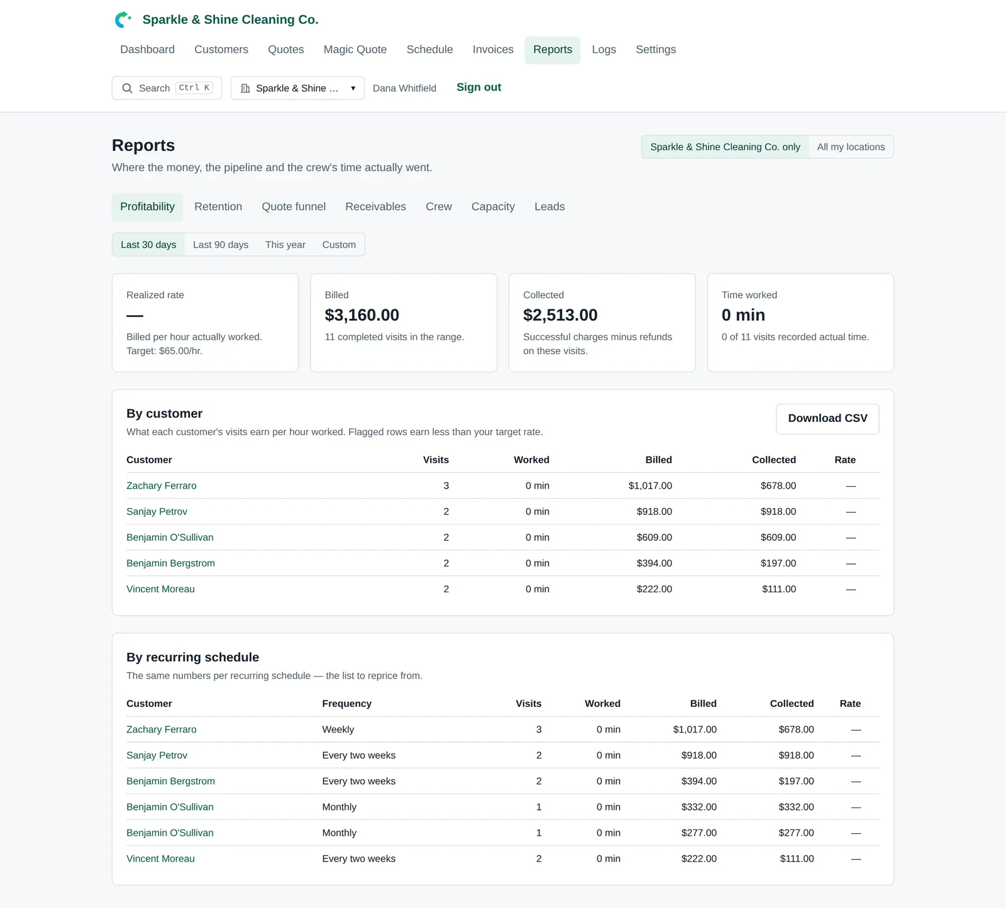Click Download CSV button
Screen dimensions: 1006x908
click(x=827, y=419)
